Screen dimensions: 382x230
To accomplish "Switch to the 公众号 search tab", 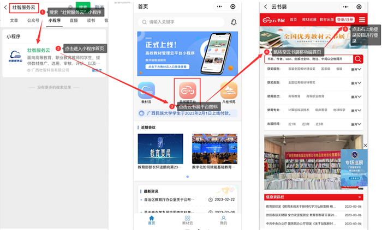I will pyautogui.click(x=33, y=20).
